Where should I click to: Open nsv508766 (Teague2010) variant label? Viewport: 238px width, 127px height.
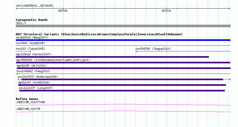point(153,49)
